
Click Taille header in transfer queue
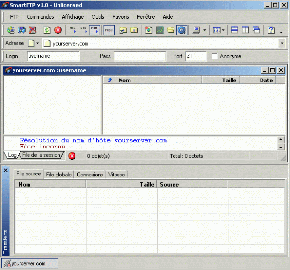[x=121, y=184]
